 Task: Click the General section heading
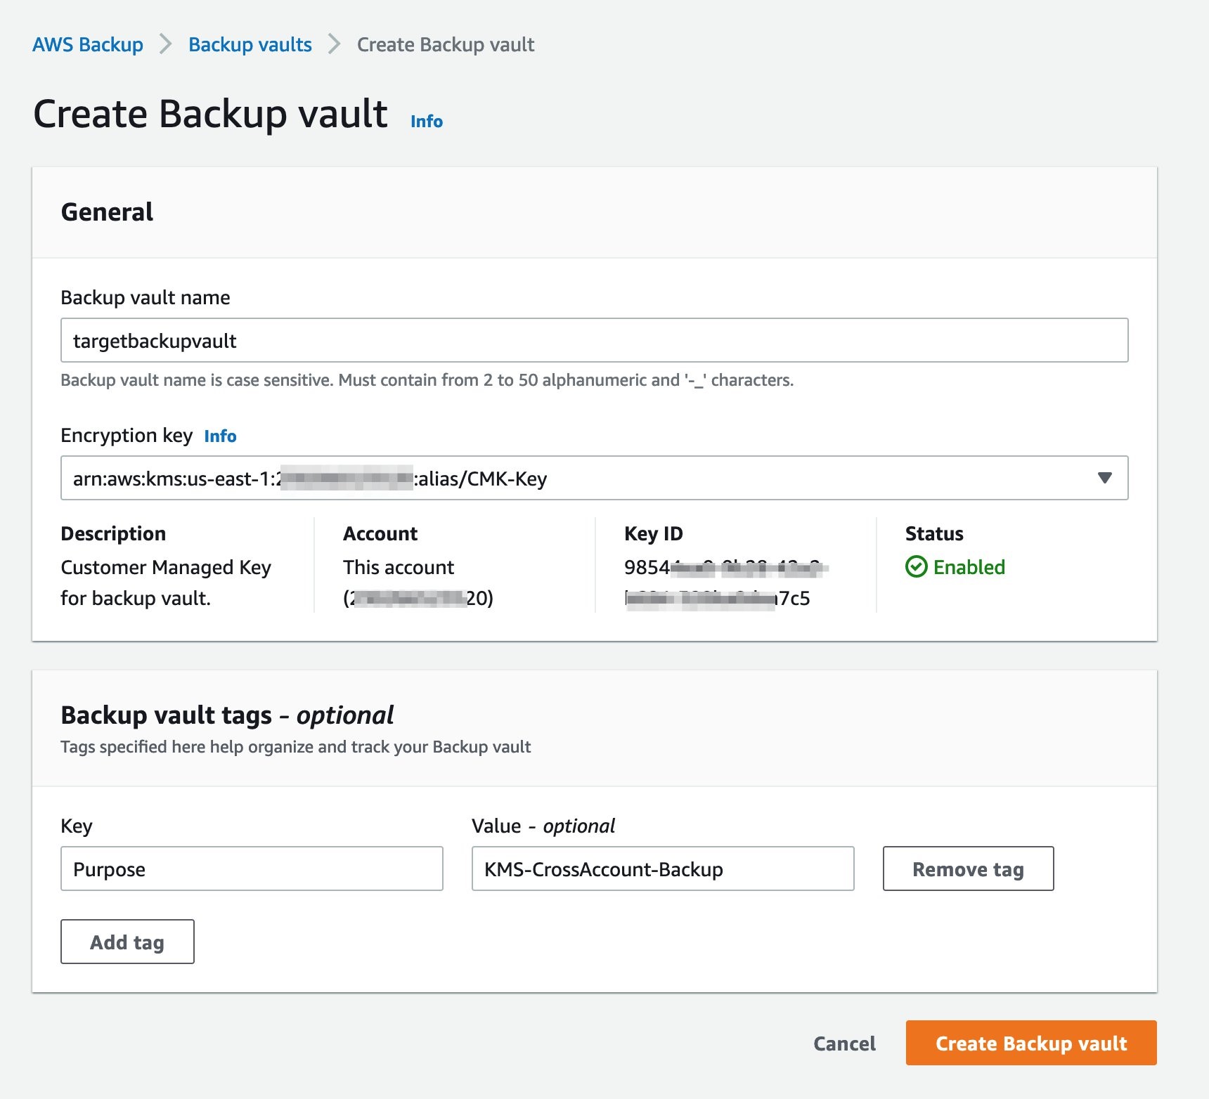[x=107, y=212]
